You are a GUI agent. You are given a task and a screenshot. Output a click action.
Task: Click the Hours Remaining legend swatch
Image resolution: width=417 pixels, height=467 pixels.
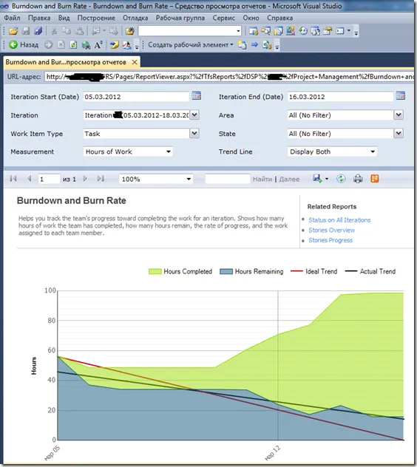(226, 271)
